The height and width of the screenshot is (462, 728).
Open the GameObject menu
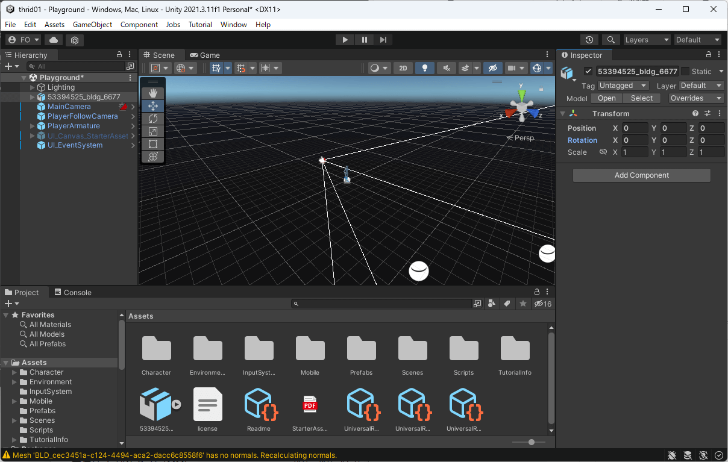tap(93, 25)
